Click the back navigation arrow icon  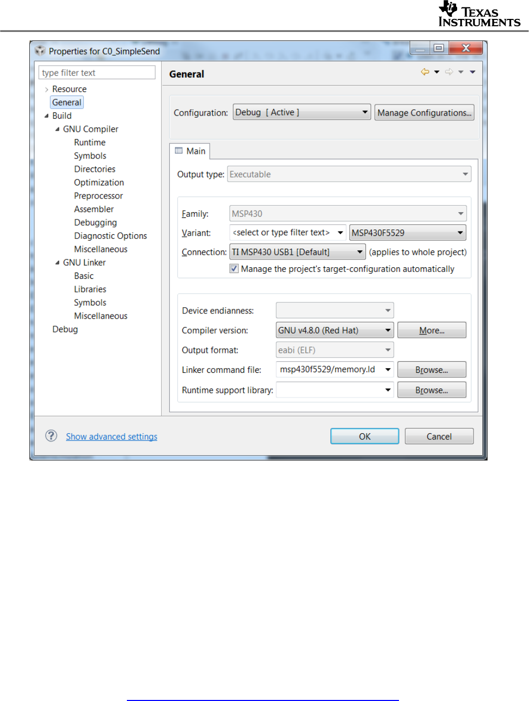point(425,72)
